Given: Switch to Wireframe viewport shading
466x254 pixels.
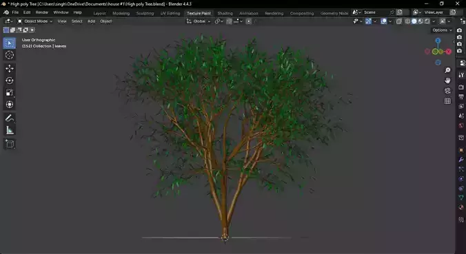Looking at the screenshot, I should (408, 21).
